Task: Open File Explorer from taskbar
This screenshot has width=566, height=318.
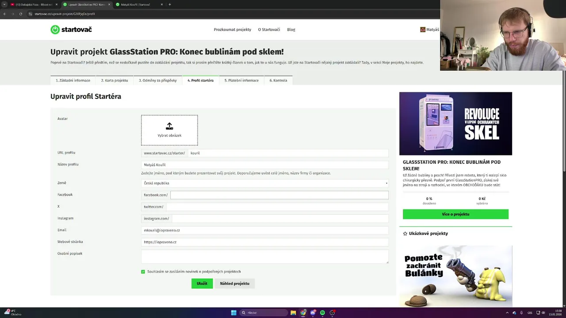Action: tap(293, 313)
